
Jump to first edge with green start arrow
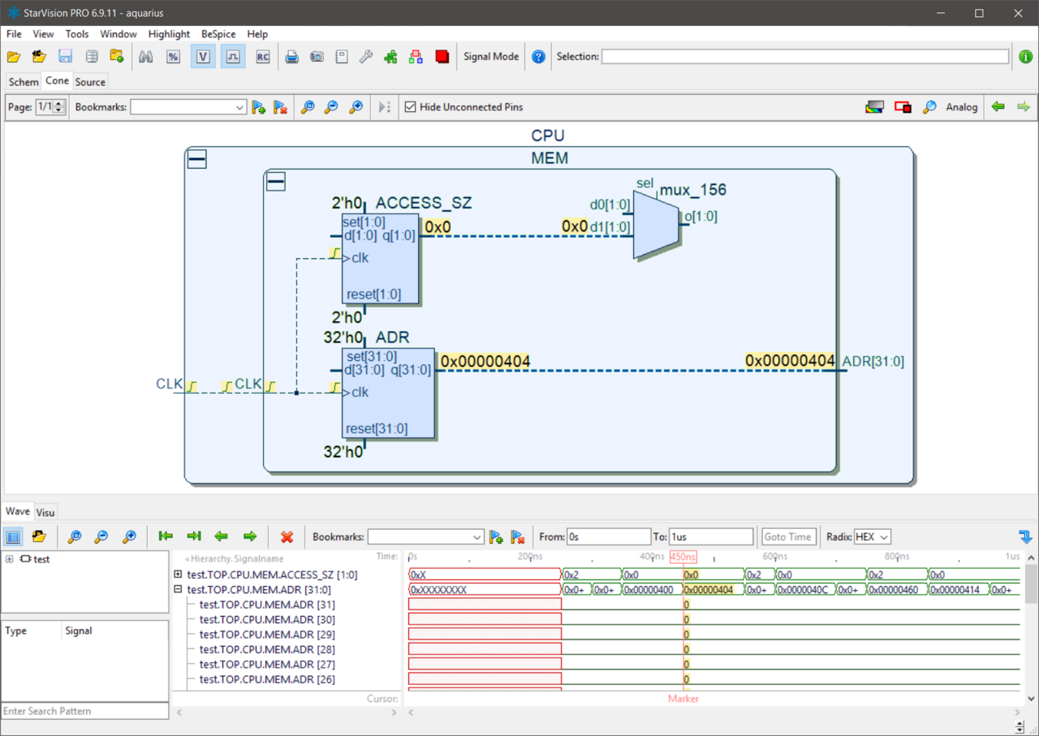click(x=166, y=536)
